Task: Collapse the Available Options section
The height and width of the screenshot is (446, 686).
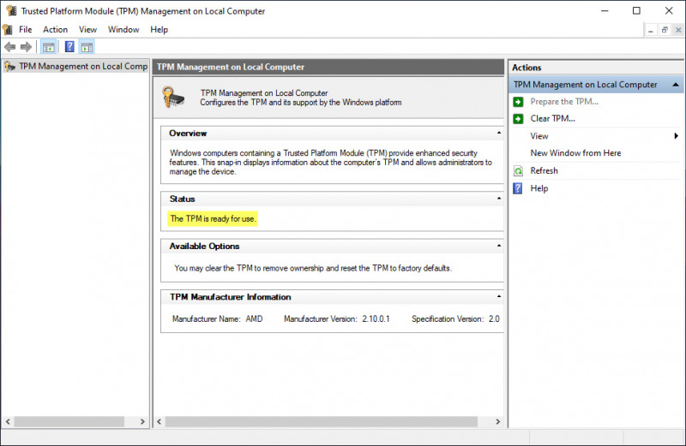Action: pos(499,247)
